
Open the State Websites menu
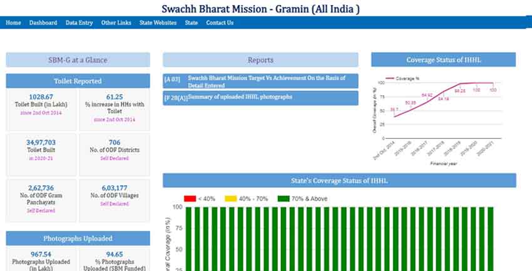pos(158,23)
